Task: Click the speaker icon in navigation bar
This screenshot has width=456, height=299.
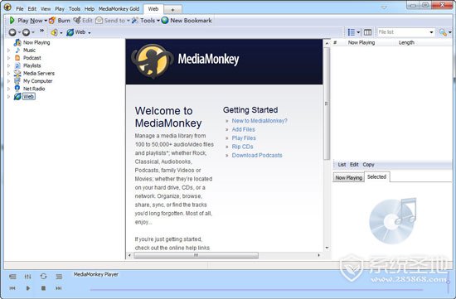Action: pyautogui.click(x=54, y=32)
